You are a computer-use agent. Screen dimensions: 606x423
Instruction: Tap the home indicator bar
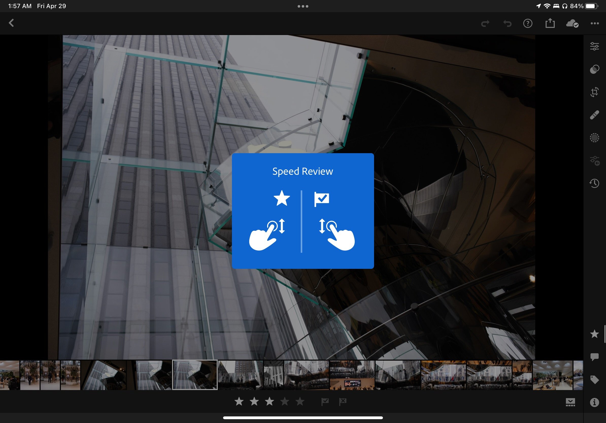(303, 418)
